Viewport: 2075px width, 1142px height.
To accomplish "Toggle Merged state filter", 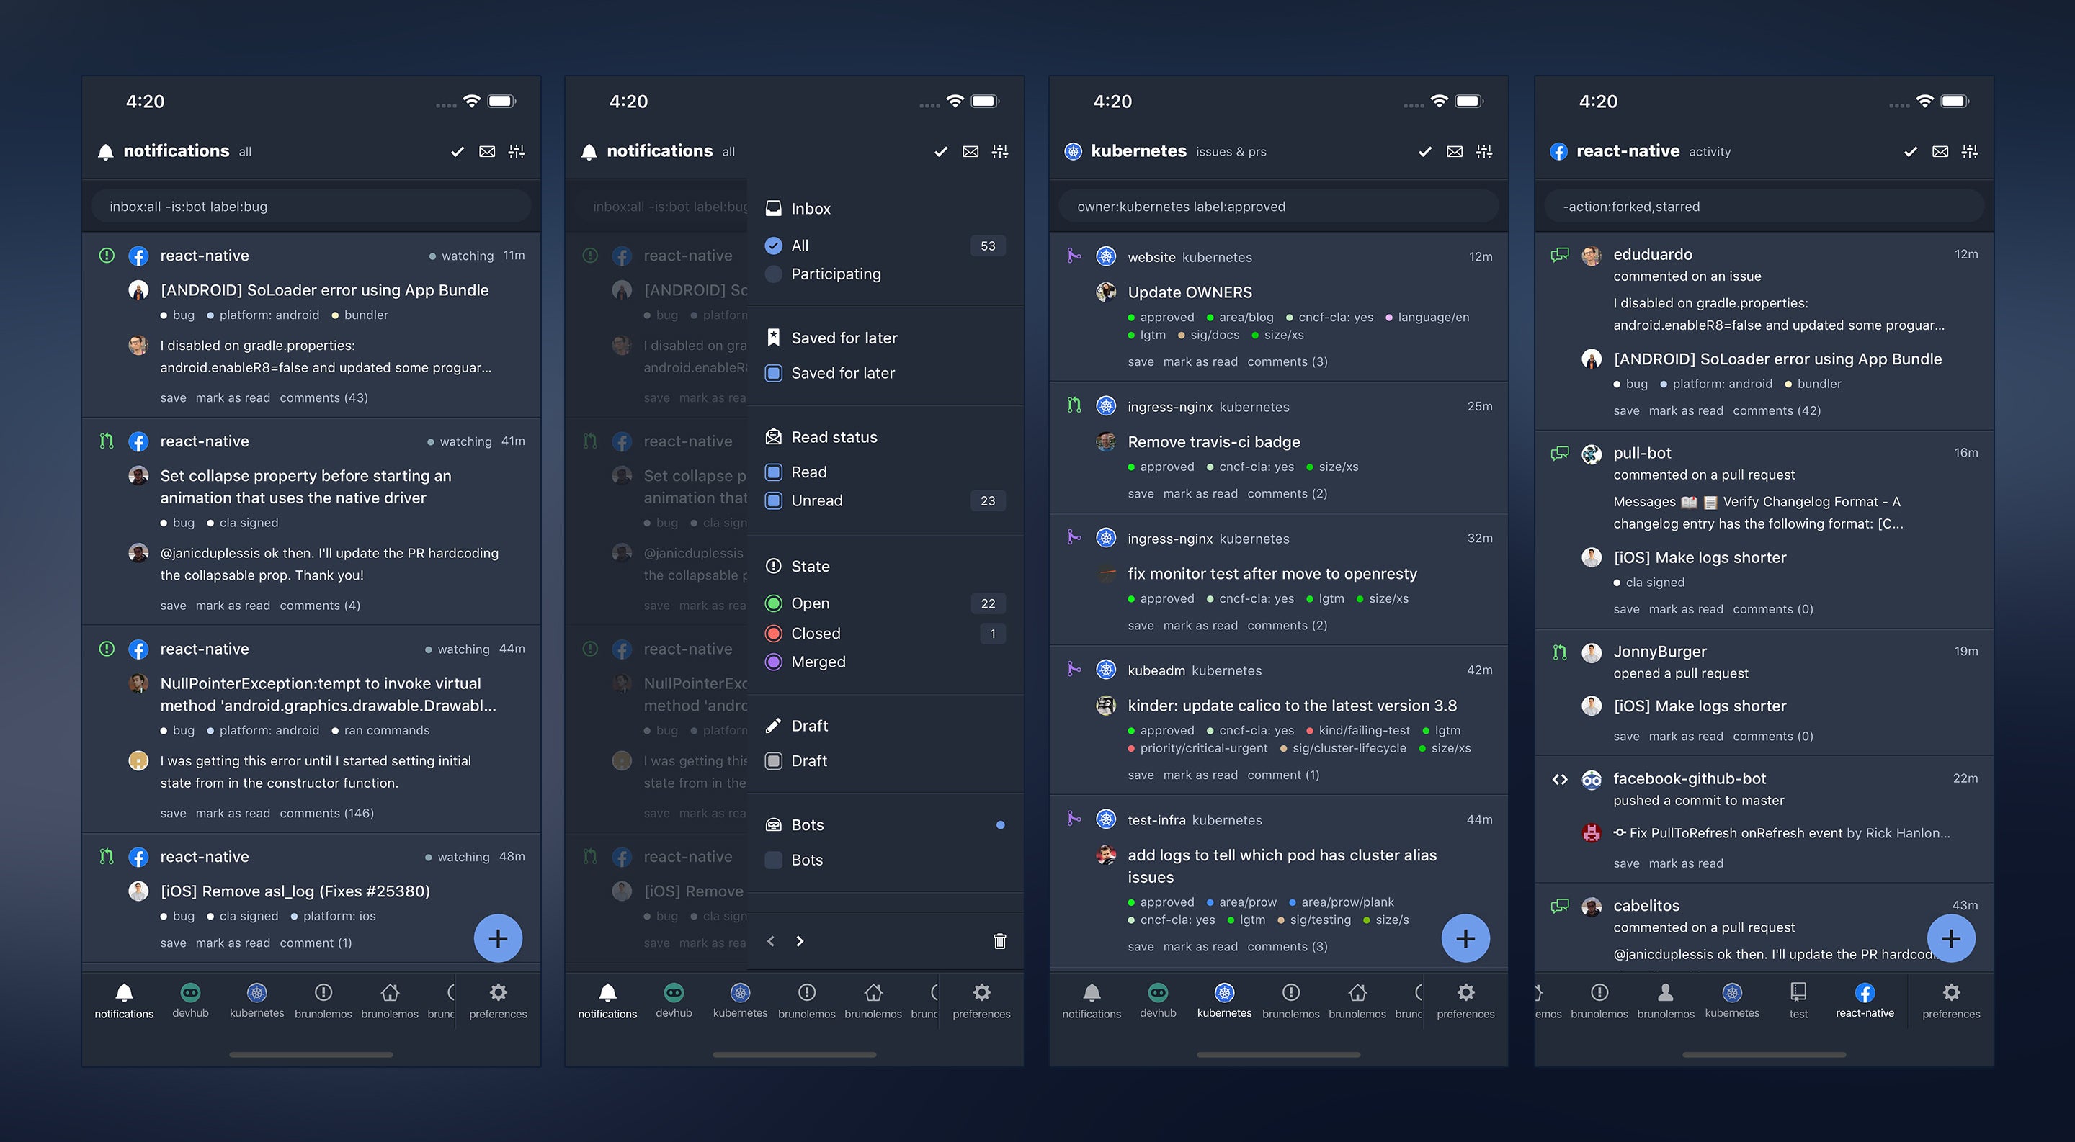I will 773,662.
